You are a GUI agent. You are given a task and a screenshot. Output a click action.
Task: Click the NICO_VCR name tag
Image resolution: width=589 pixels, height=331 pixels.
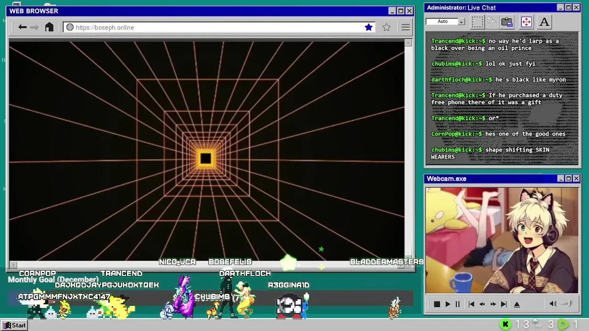pos(178,262)
